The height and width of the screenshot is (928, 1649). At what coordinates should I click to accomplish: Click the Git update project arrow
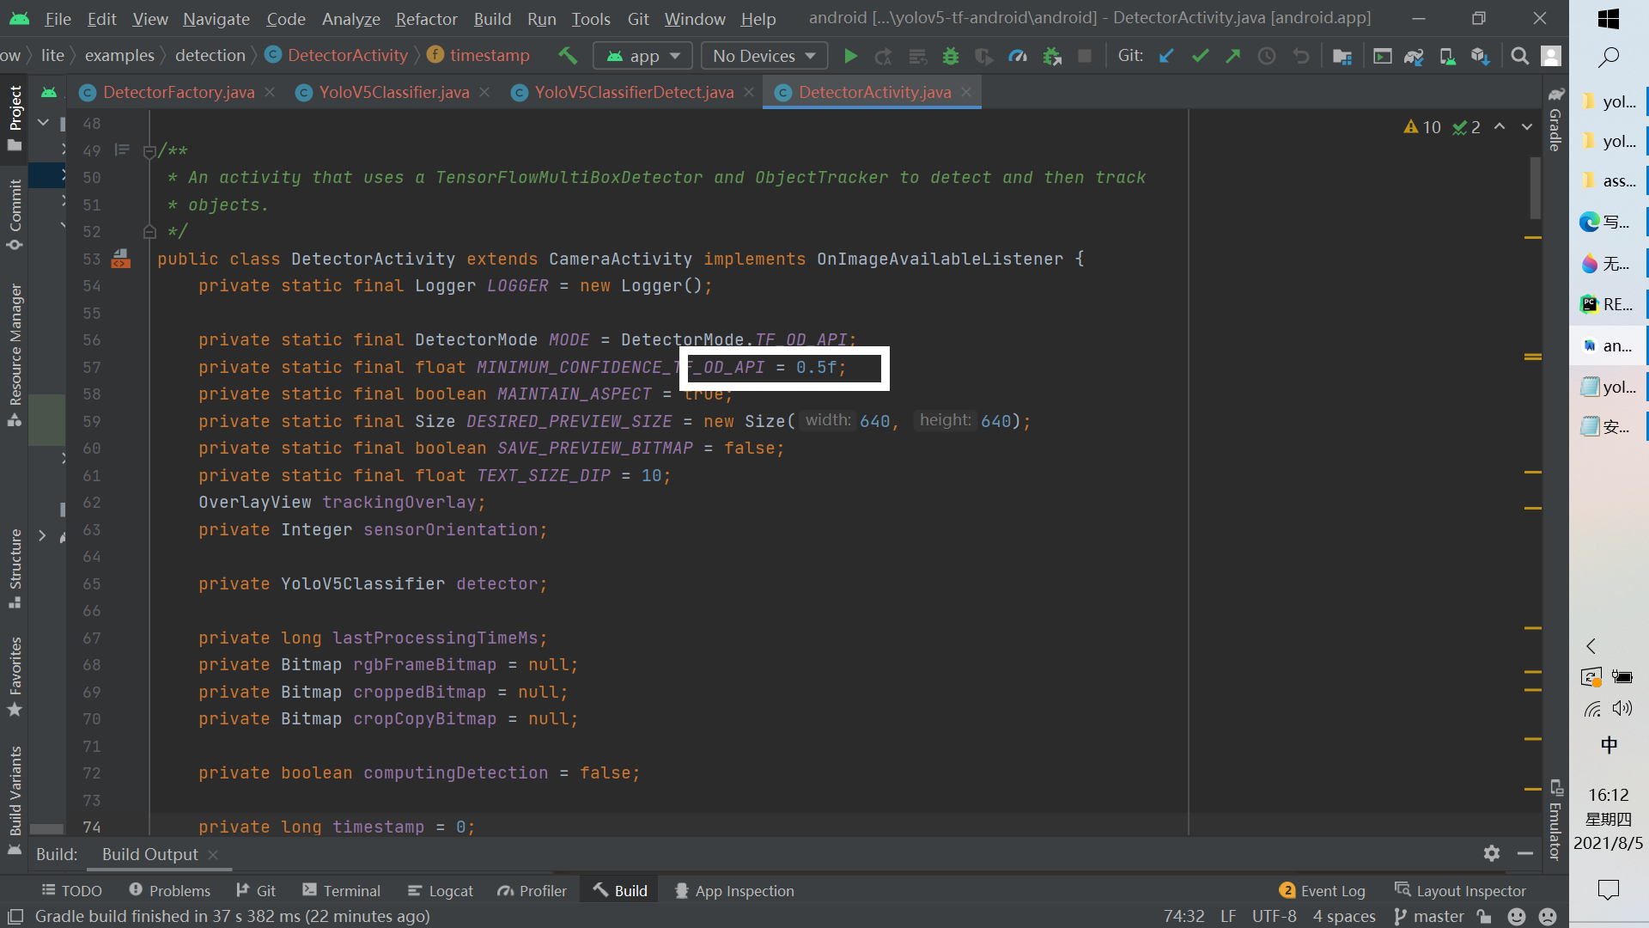(x=1166, y=56)
